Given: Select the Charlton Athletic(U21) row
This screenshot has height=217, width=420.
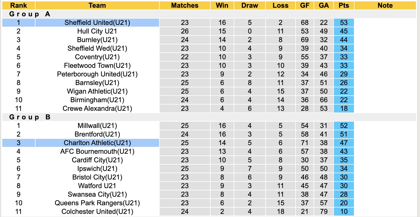Looking at the screenshot, I should pyautogui.click(x=97, y=143).
